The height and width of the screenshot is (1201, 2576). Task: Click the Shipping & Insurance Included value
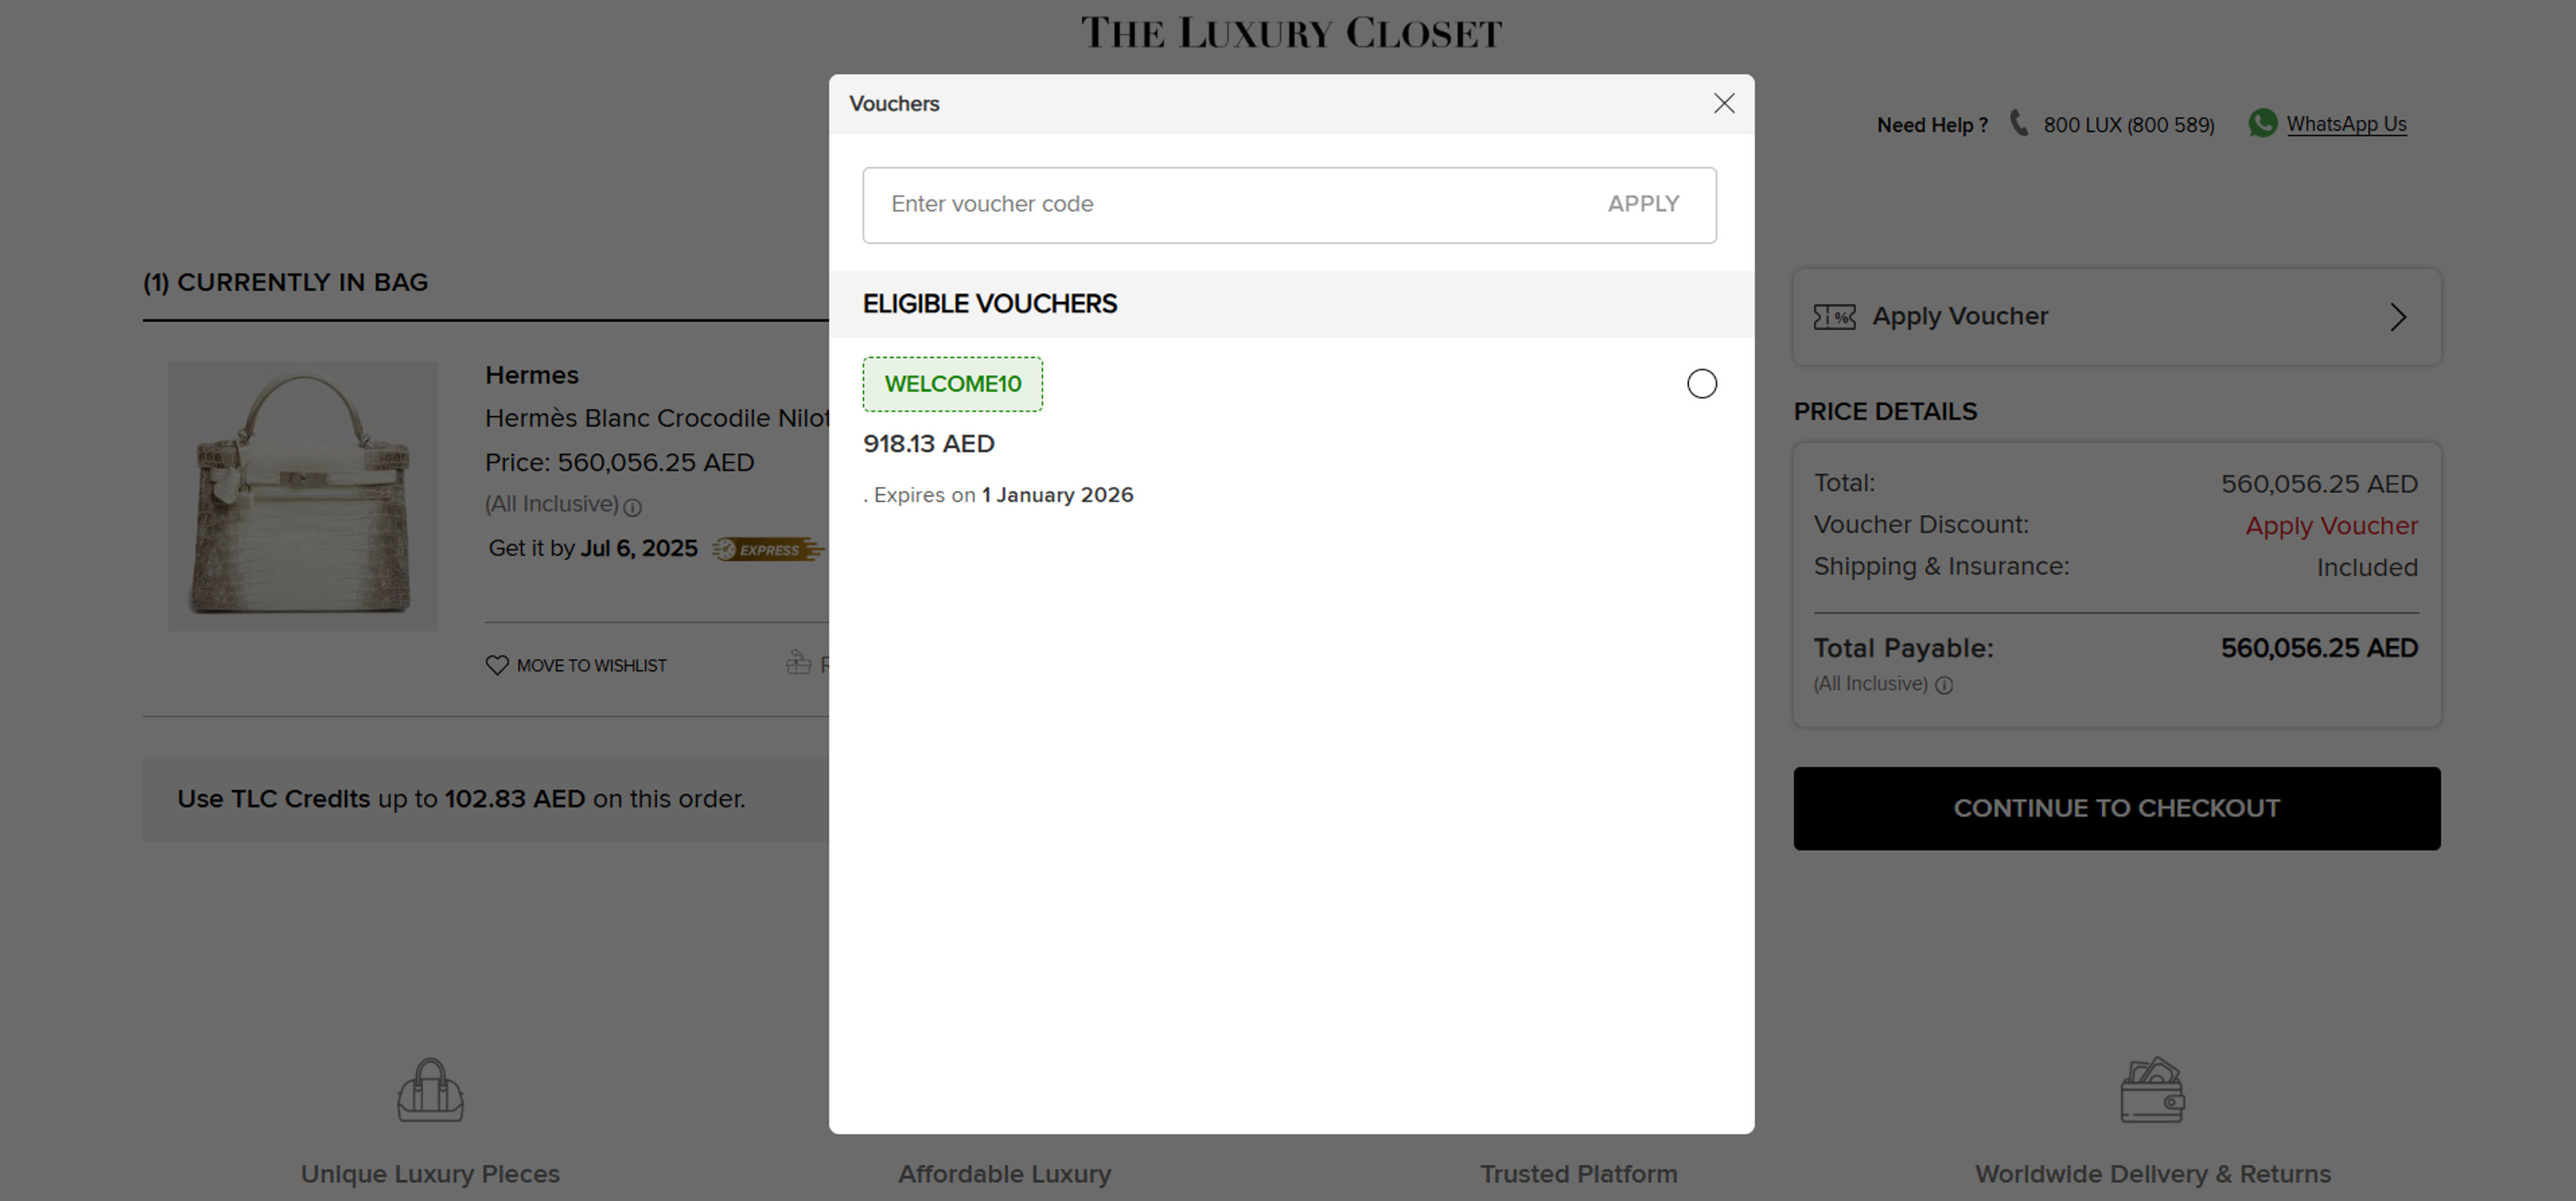click(x=2367, y=568)
